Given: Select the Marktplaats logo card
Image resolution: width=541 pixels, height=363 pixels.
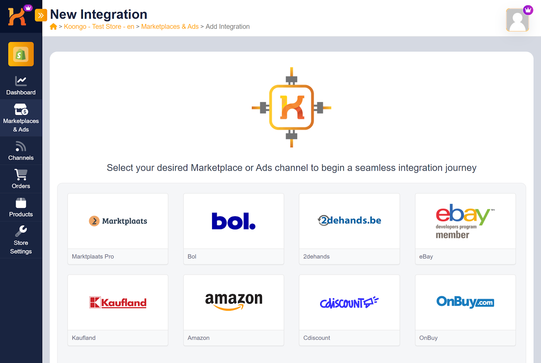Looking at the screenshot, I should click(118, 221).
